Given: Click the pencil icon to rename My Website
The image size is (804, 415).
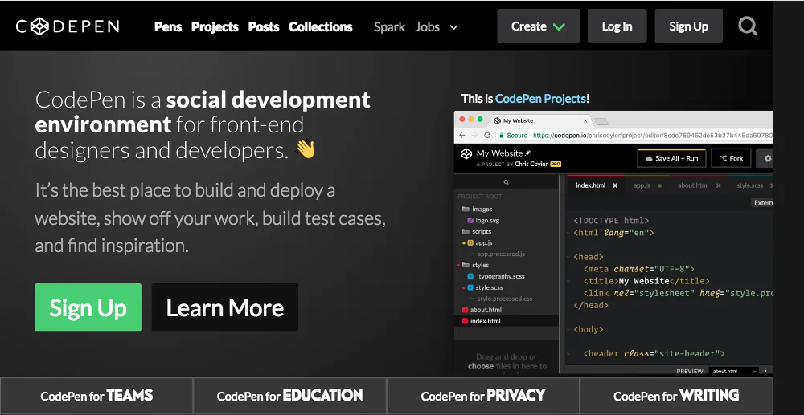Looking at the screenshot, I should (x=528, y=153).
